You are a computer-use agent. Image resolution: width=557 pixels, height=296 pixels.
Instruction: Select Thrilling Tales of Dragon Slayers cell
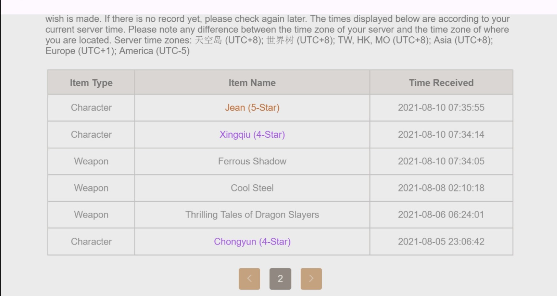coord(252,215)
